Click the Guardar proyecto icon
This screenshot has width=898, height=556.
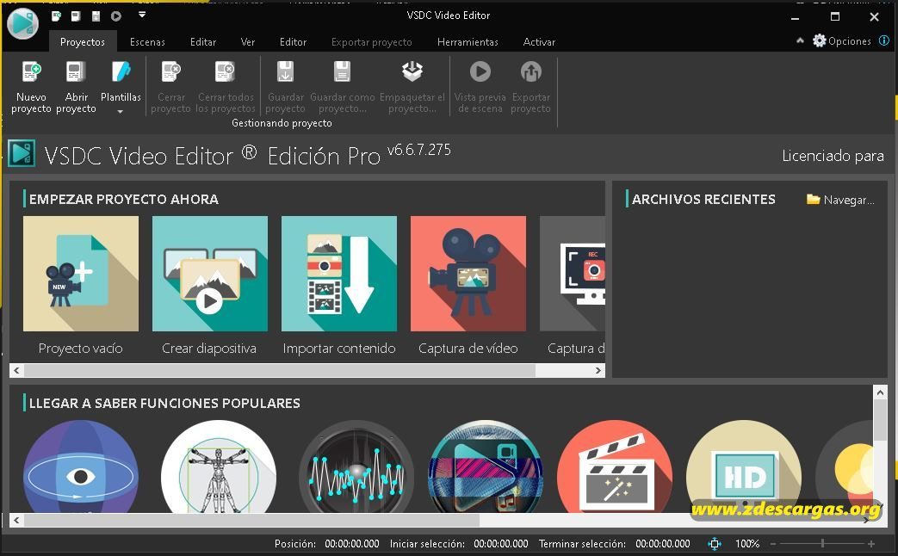tap(285, 72)
